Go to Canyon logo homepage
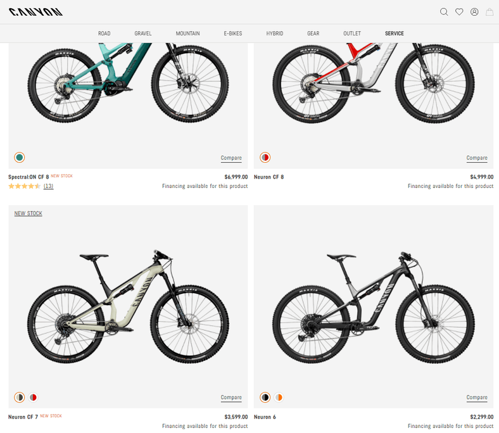 (x=35, y=12)
